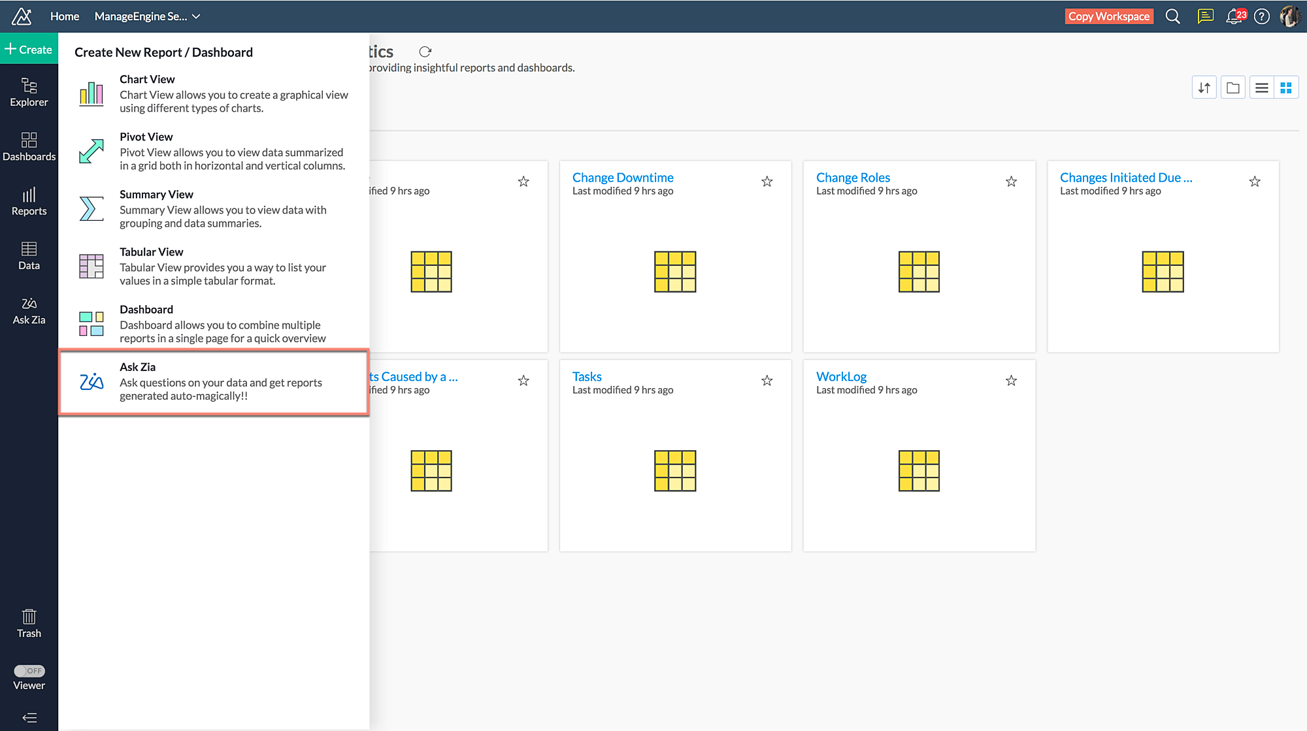
Task: Go to Reports in sidebar
Action: pos(29,201)
